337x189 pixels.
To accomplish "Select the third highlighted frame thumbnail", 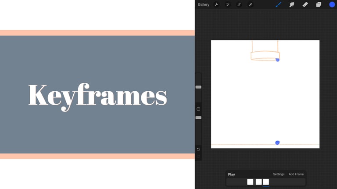I will point(266,182).
